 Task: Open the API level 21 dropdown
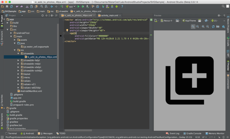point(214,21)
